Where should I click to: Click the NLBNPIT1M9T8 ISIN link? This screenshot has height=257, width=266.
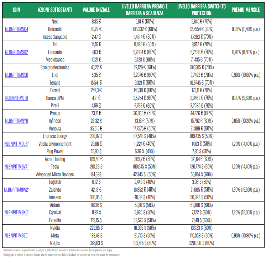pyautogui.click(x=16, y=98)
